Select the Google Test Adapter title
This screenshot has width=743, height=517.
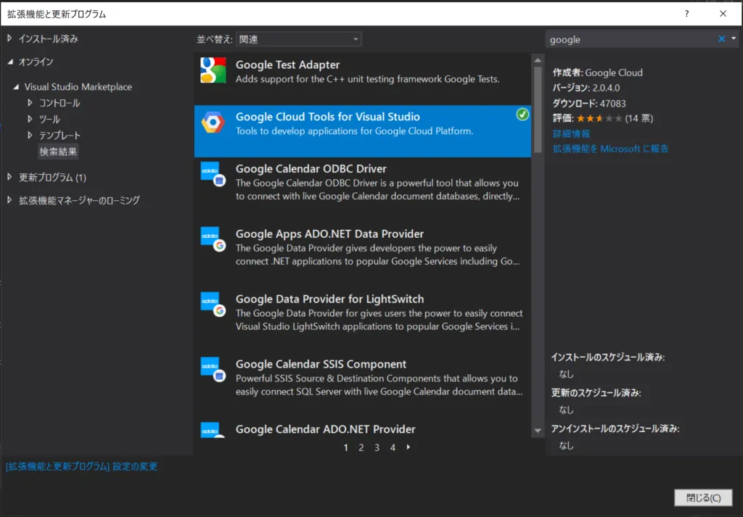coord(287,65)
